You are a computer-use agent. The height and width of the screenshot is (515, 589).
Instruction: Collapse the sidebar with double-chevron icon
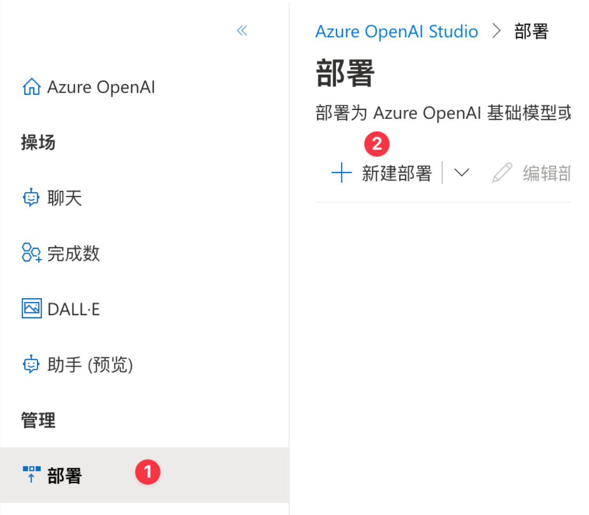242,31
